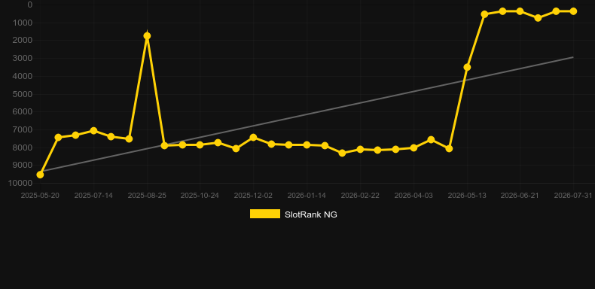Screen dimensions: 595x289
Task: Select the data point above 2025-12-02
Action: pyautogui.click(x=254, y=137)
